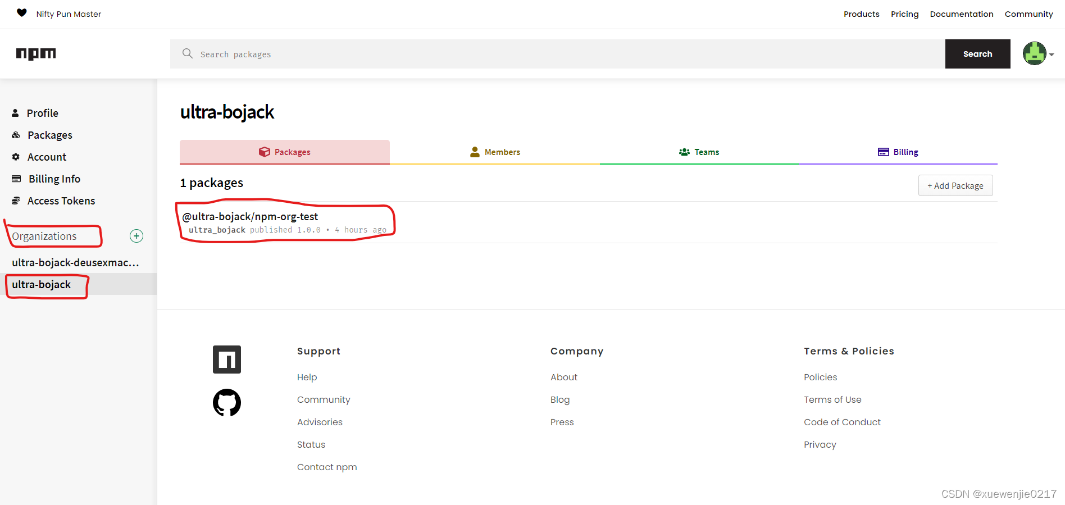Click the Account gear icon in sidebar
The width and height of the screenshot is (1065, 505).
click(x=16, y=157)
